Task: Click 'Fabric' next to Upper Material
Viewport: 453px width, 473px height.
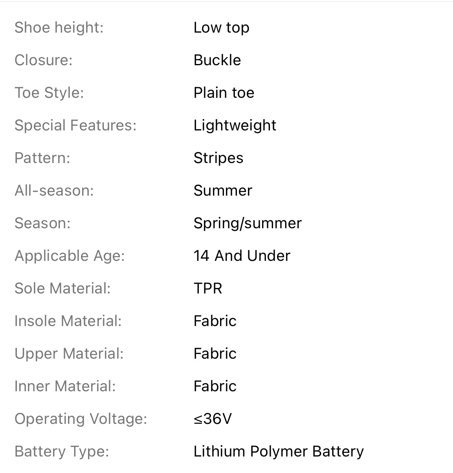Action: [x=215, y=354]
